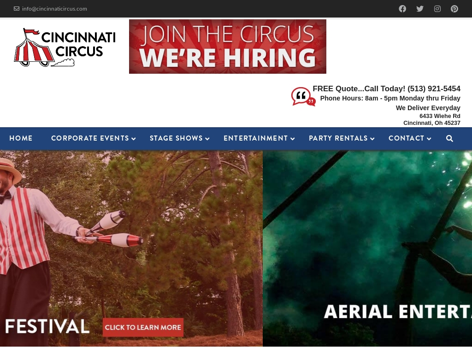Viewport: 472px width, 354px height.
Task: Click the Festival juggler slide image
Action: point(131,248)
